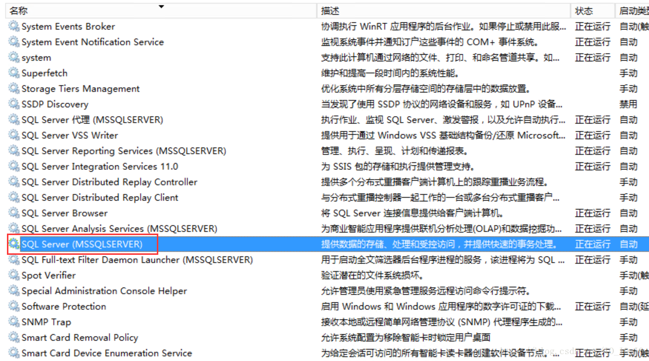This screenshot has width=649, height=361.
Task: Select the SQL Server Browser gear icon
Action: point(14,213)
